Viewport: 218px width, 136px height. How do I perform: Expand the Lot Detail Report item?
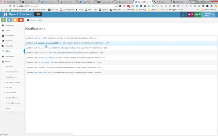tap(12, 98)
